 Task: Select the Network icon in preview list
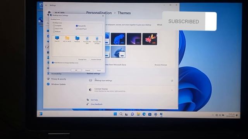click(77, 39)
